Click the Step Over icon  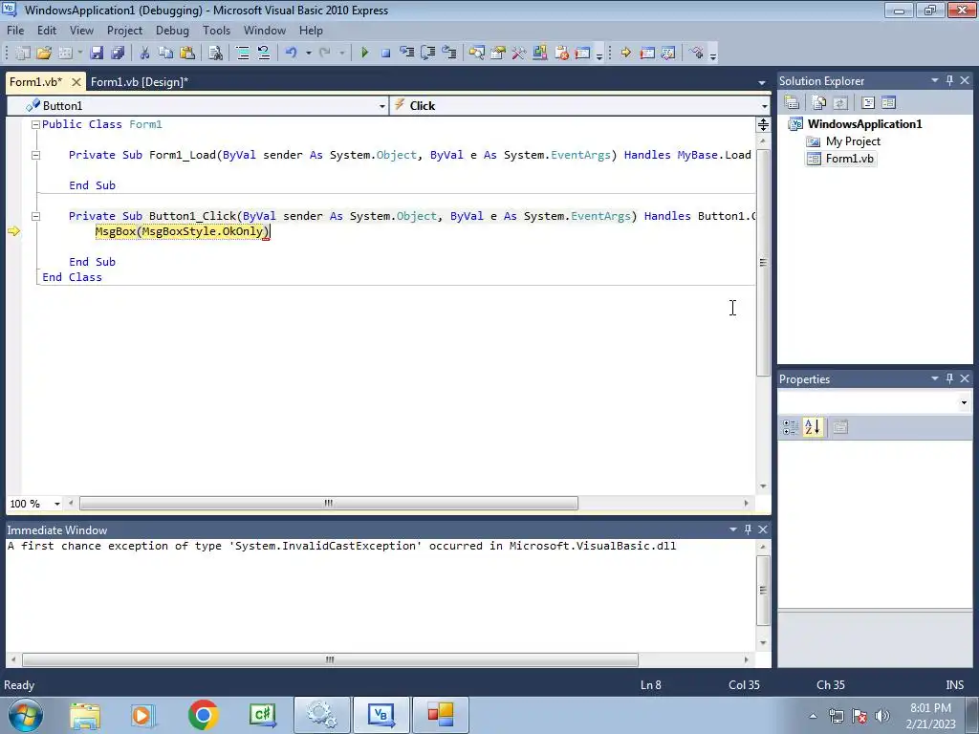[428, 54]
